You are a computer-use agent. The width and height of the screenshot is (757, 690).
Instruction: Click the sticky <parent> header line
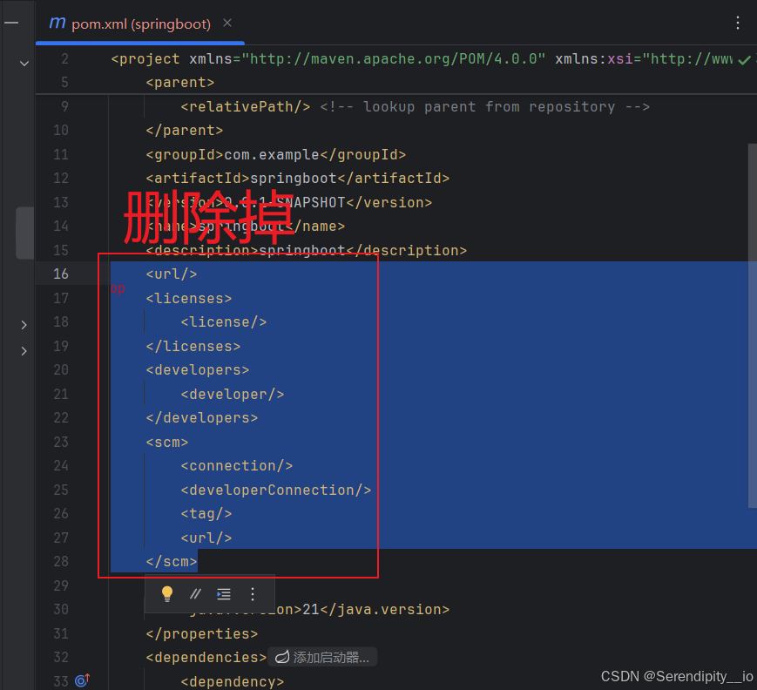click(180, 83)
